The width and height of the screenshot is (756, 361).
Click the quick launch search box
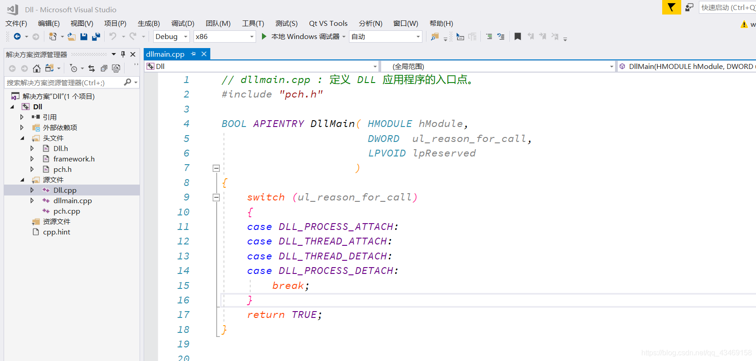[x=727, y=7]
